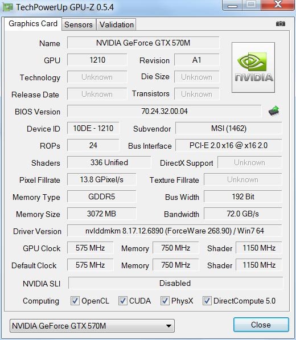Click the camera screenshot icon
The height and width of the screenshot is (340, 296).
(281, 24)
